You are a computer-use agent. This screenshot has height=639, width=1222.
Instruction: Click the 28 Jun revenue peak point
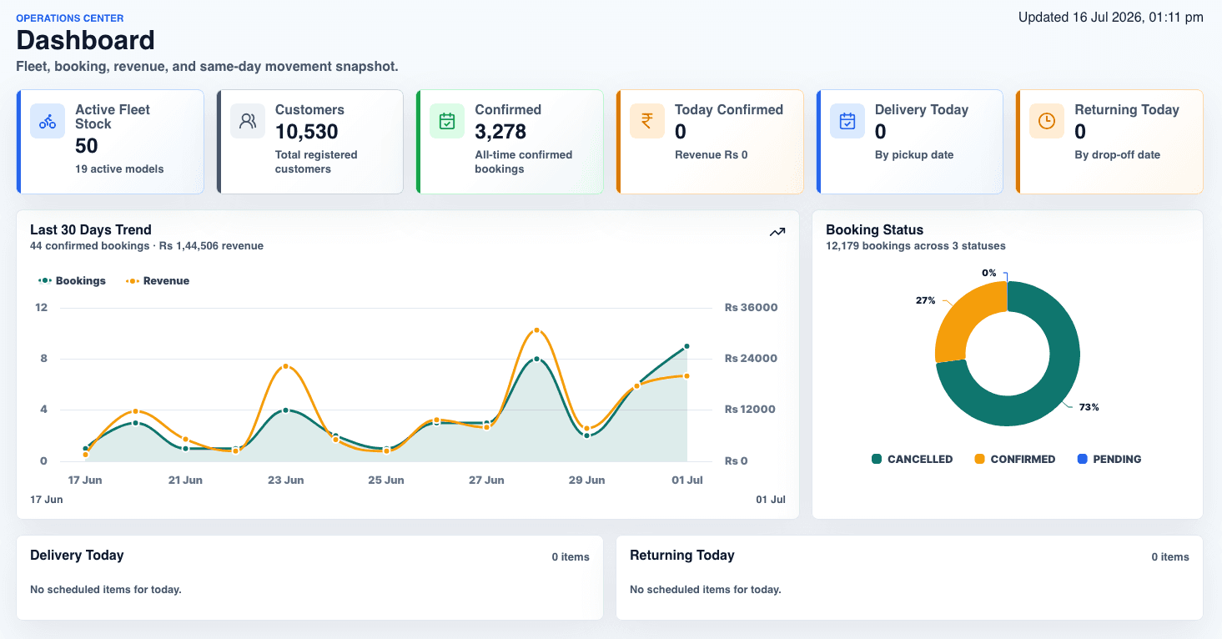[x=536, y=331]
